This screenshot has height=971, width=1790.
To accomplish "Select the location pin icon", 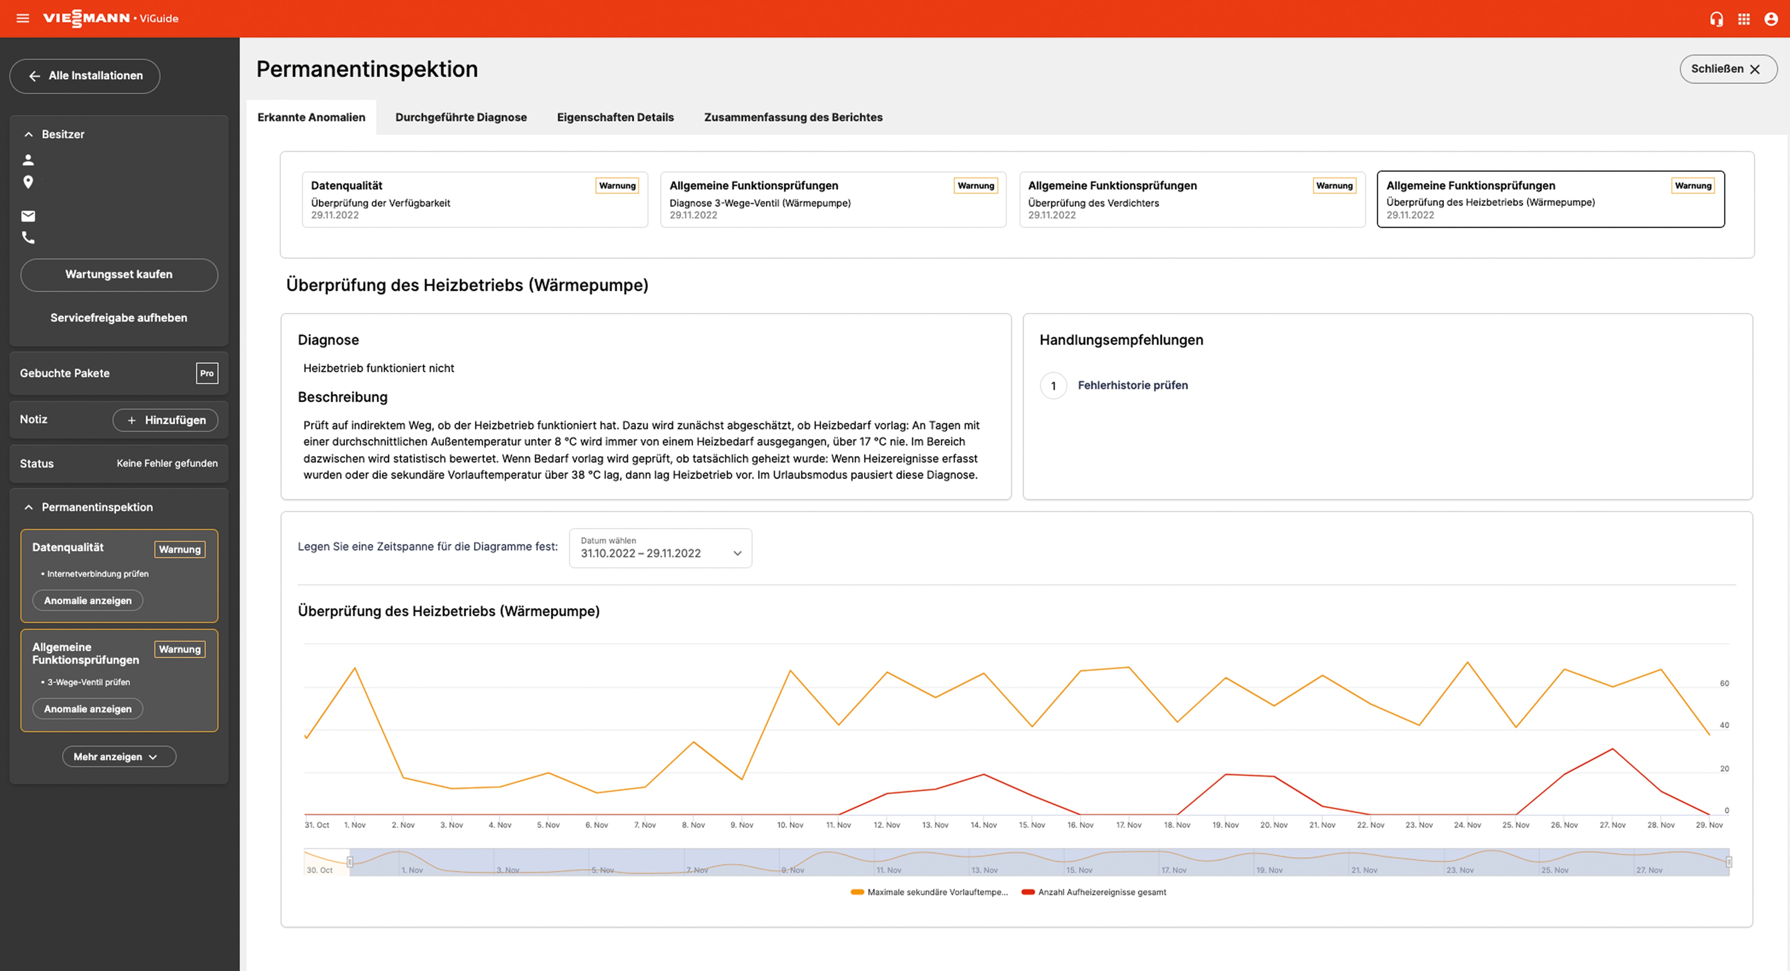I will pos(29,182).
